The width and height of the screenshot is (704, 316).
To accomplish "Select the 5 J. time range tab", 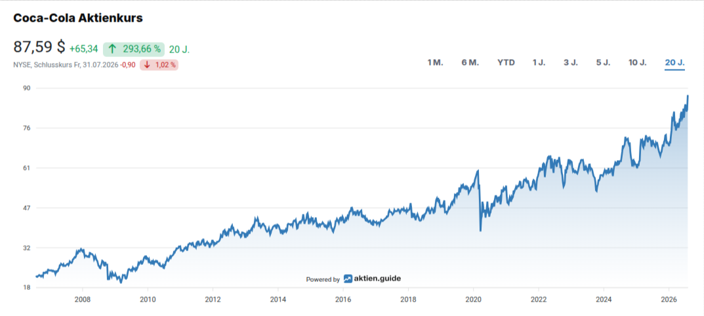I will [x=603, y=63].
